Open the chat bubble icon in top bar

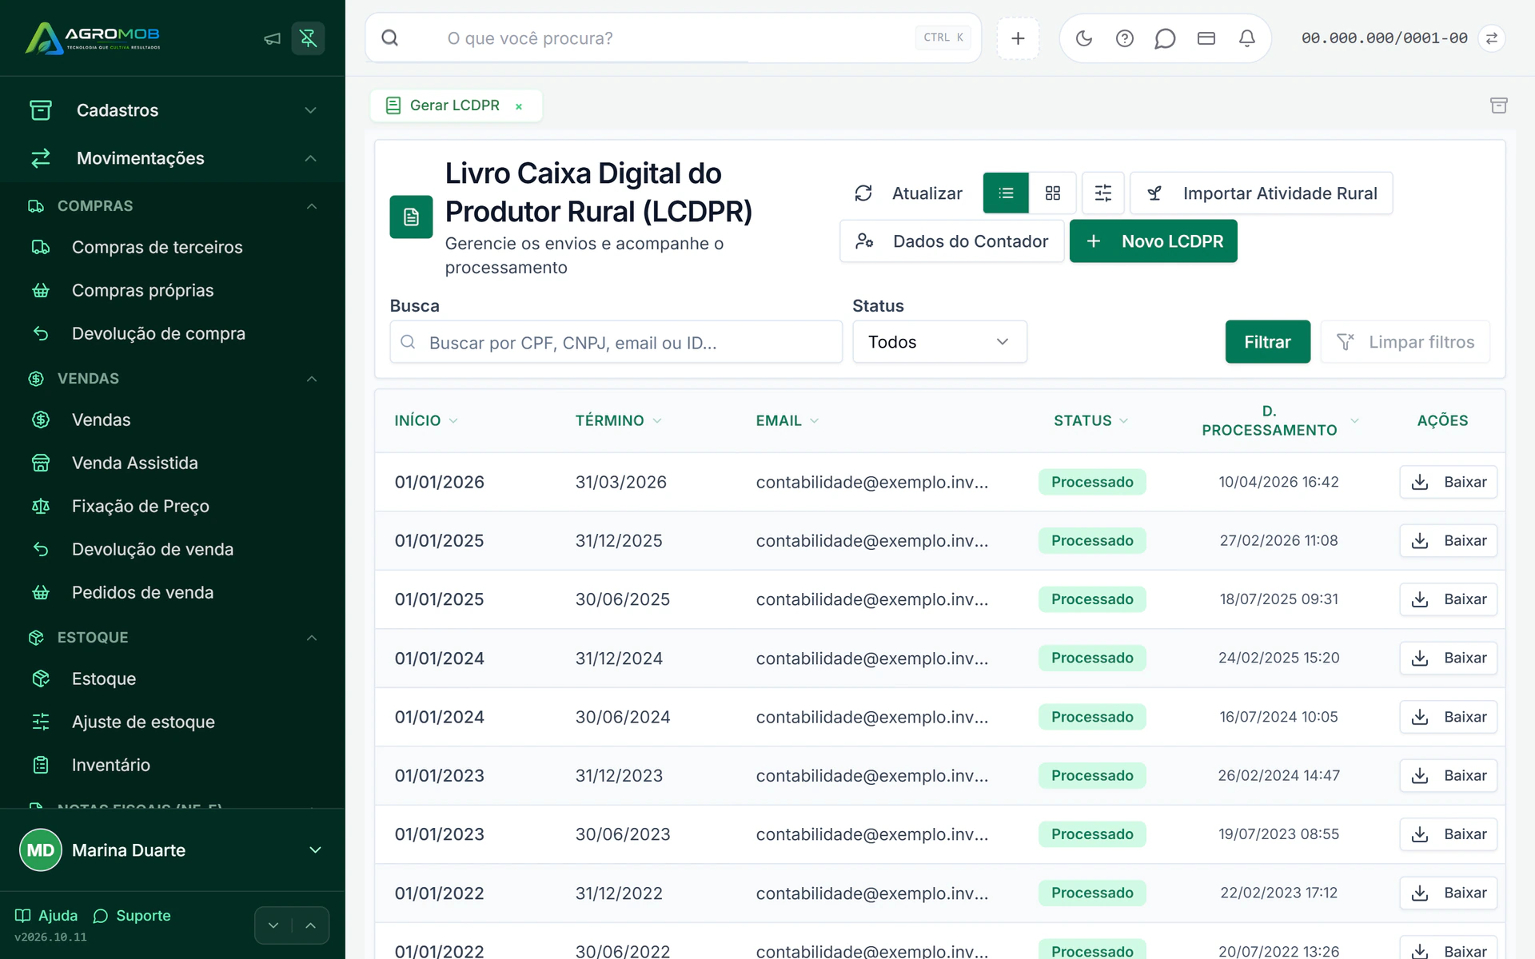click(x=1165, y=38)
